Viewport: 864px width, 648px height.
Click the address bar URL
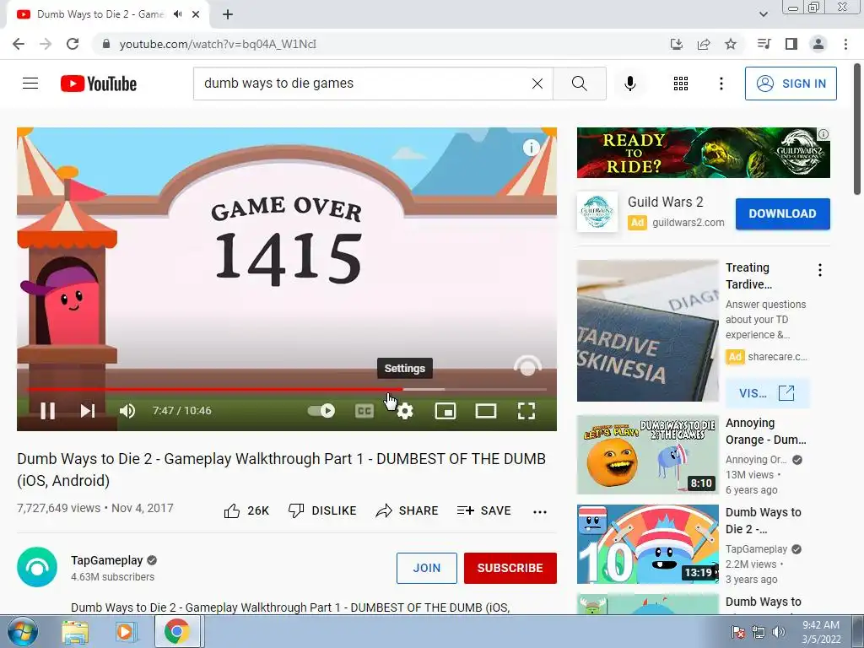coord(218,44)
